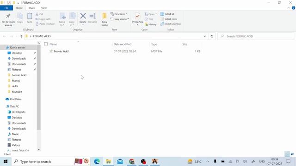Refresh the current folder view
The image size is (296, 166).
pos(212,36)
